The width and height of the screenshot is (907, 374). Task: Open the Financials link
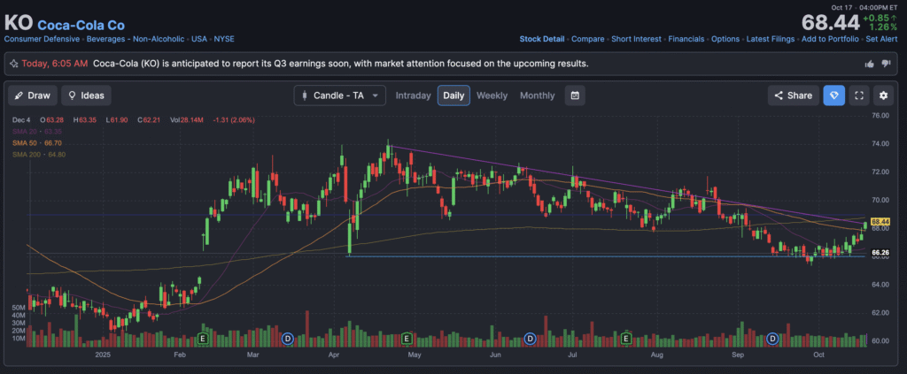click(x=686, y=39)
